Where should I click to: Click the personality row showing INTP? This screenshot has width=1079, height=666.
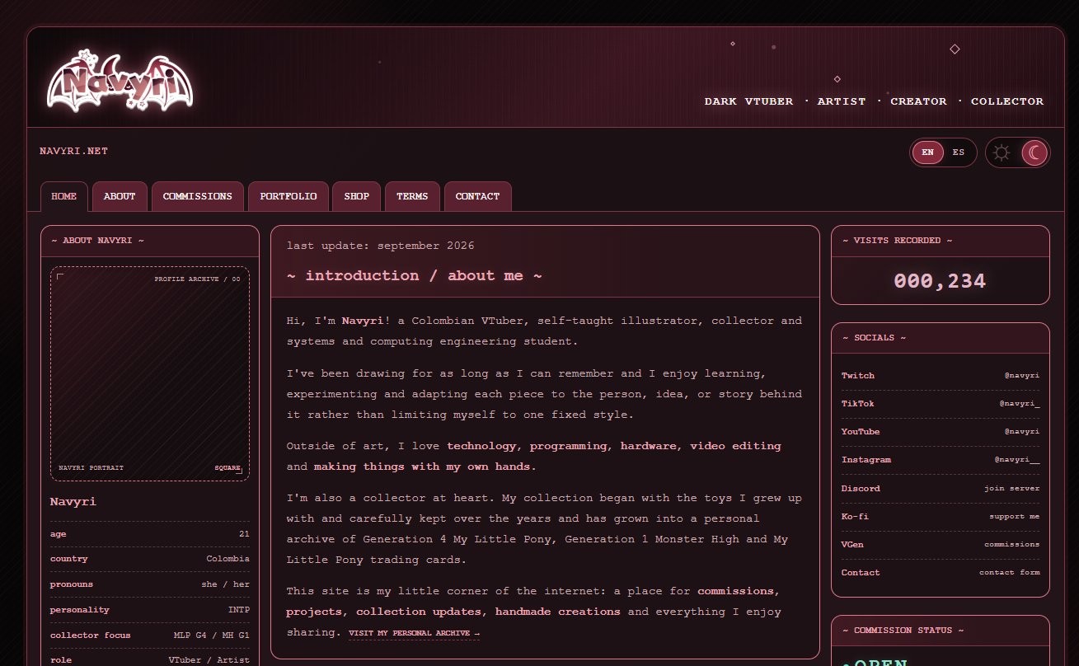click(150, 610)
